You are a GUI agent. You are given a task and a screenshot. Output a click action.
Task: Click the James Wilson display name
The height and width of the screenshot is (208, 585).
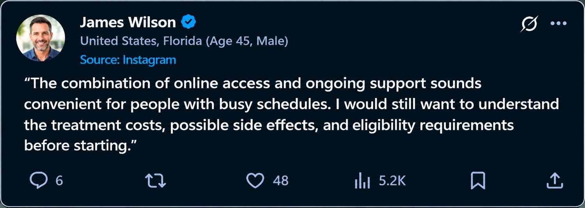click(x=128, y=22)
